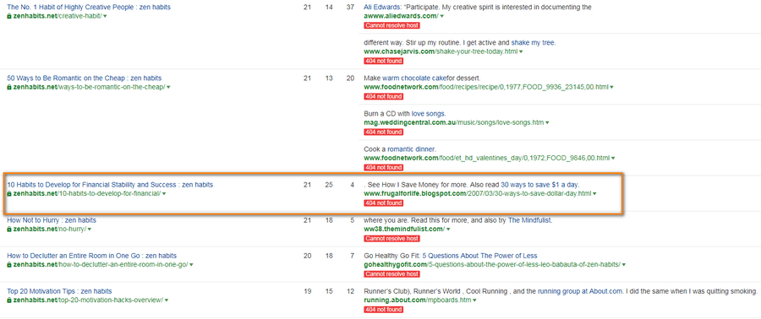Open mag.weddingcentral.com.au love-songs URL
This screenshot has width=761, height=319.
tap(454, 122)
